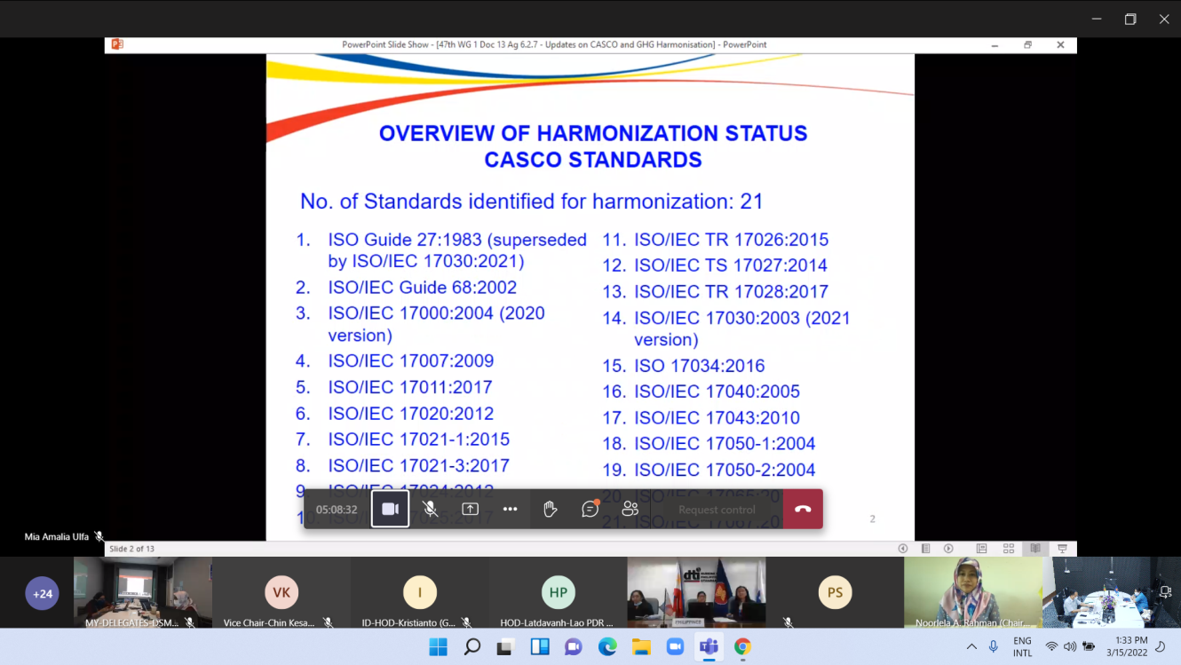This screenshot has width=1181, height=665.
Task: Open the Windows Start menu
Action: [439, 647]
